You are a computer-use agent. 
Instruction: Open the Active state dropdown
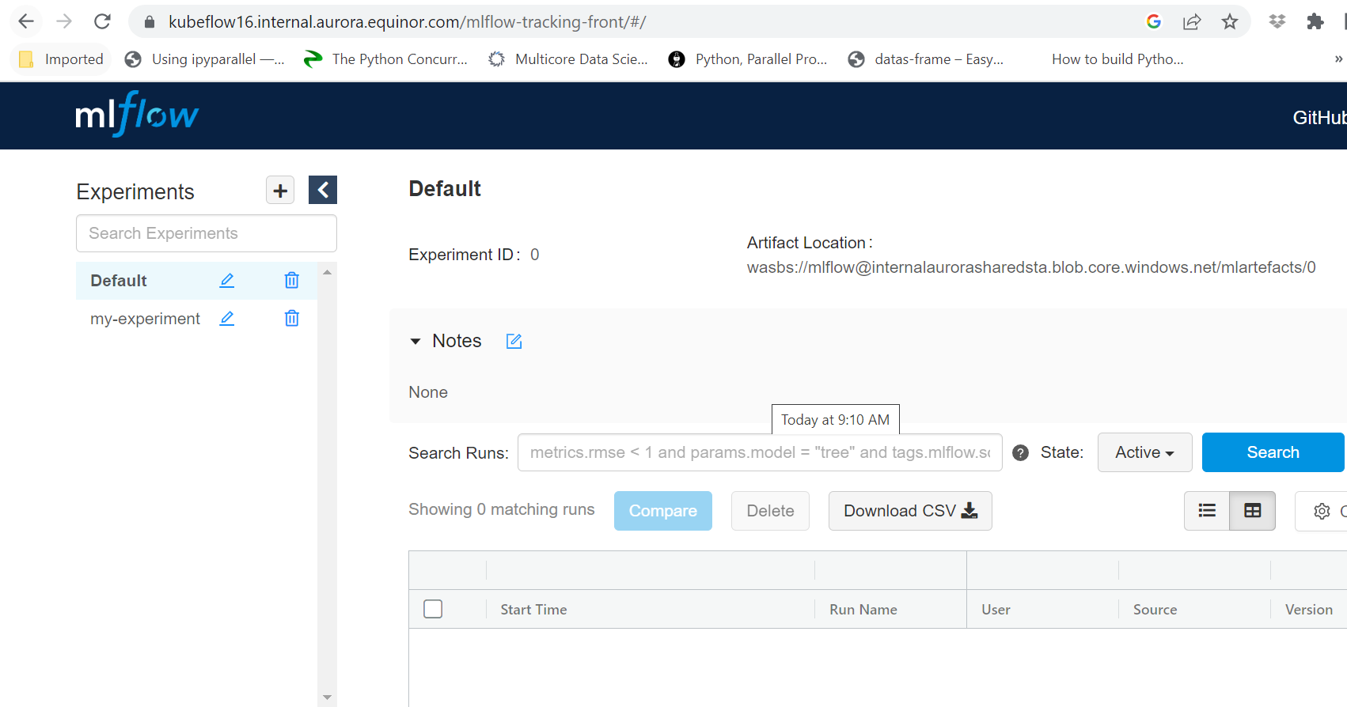1144,452
